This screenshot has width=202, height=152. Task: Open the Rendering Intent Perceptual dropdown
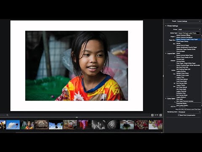(189, 112)
